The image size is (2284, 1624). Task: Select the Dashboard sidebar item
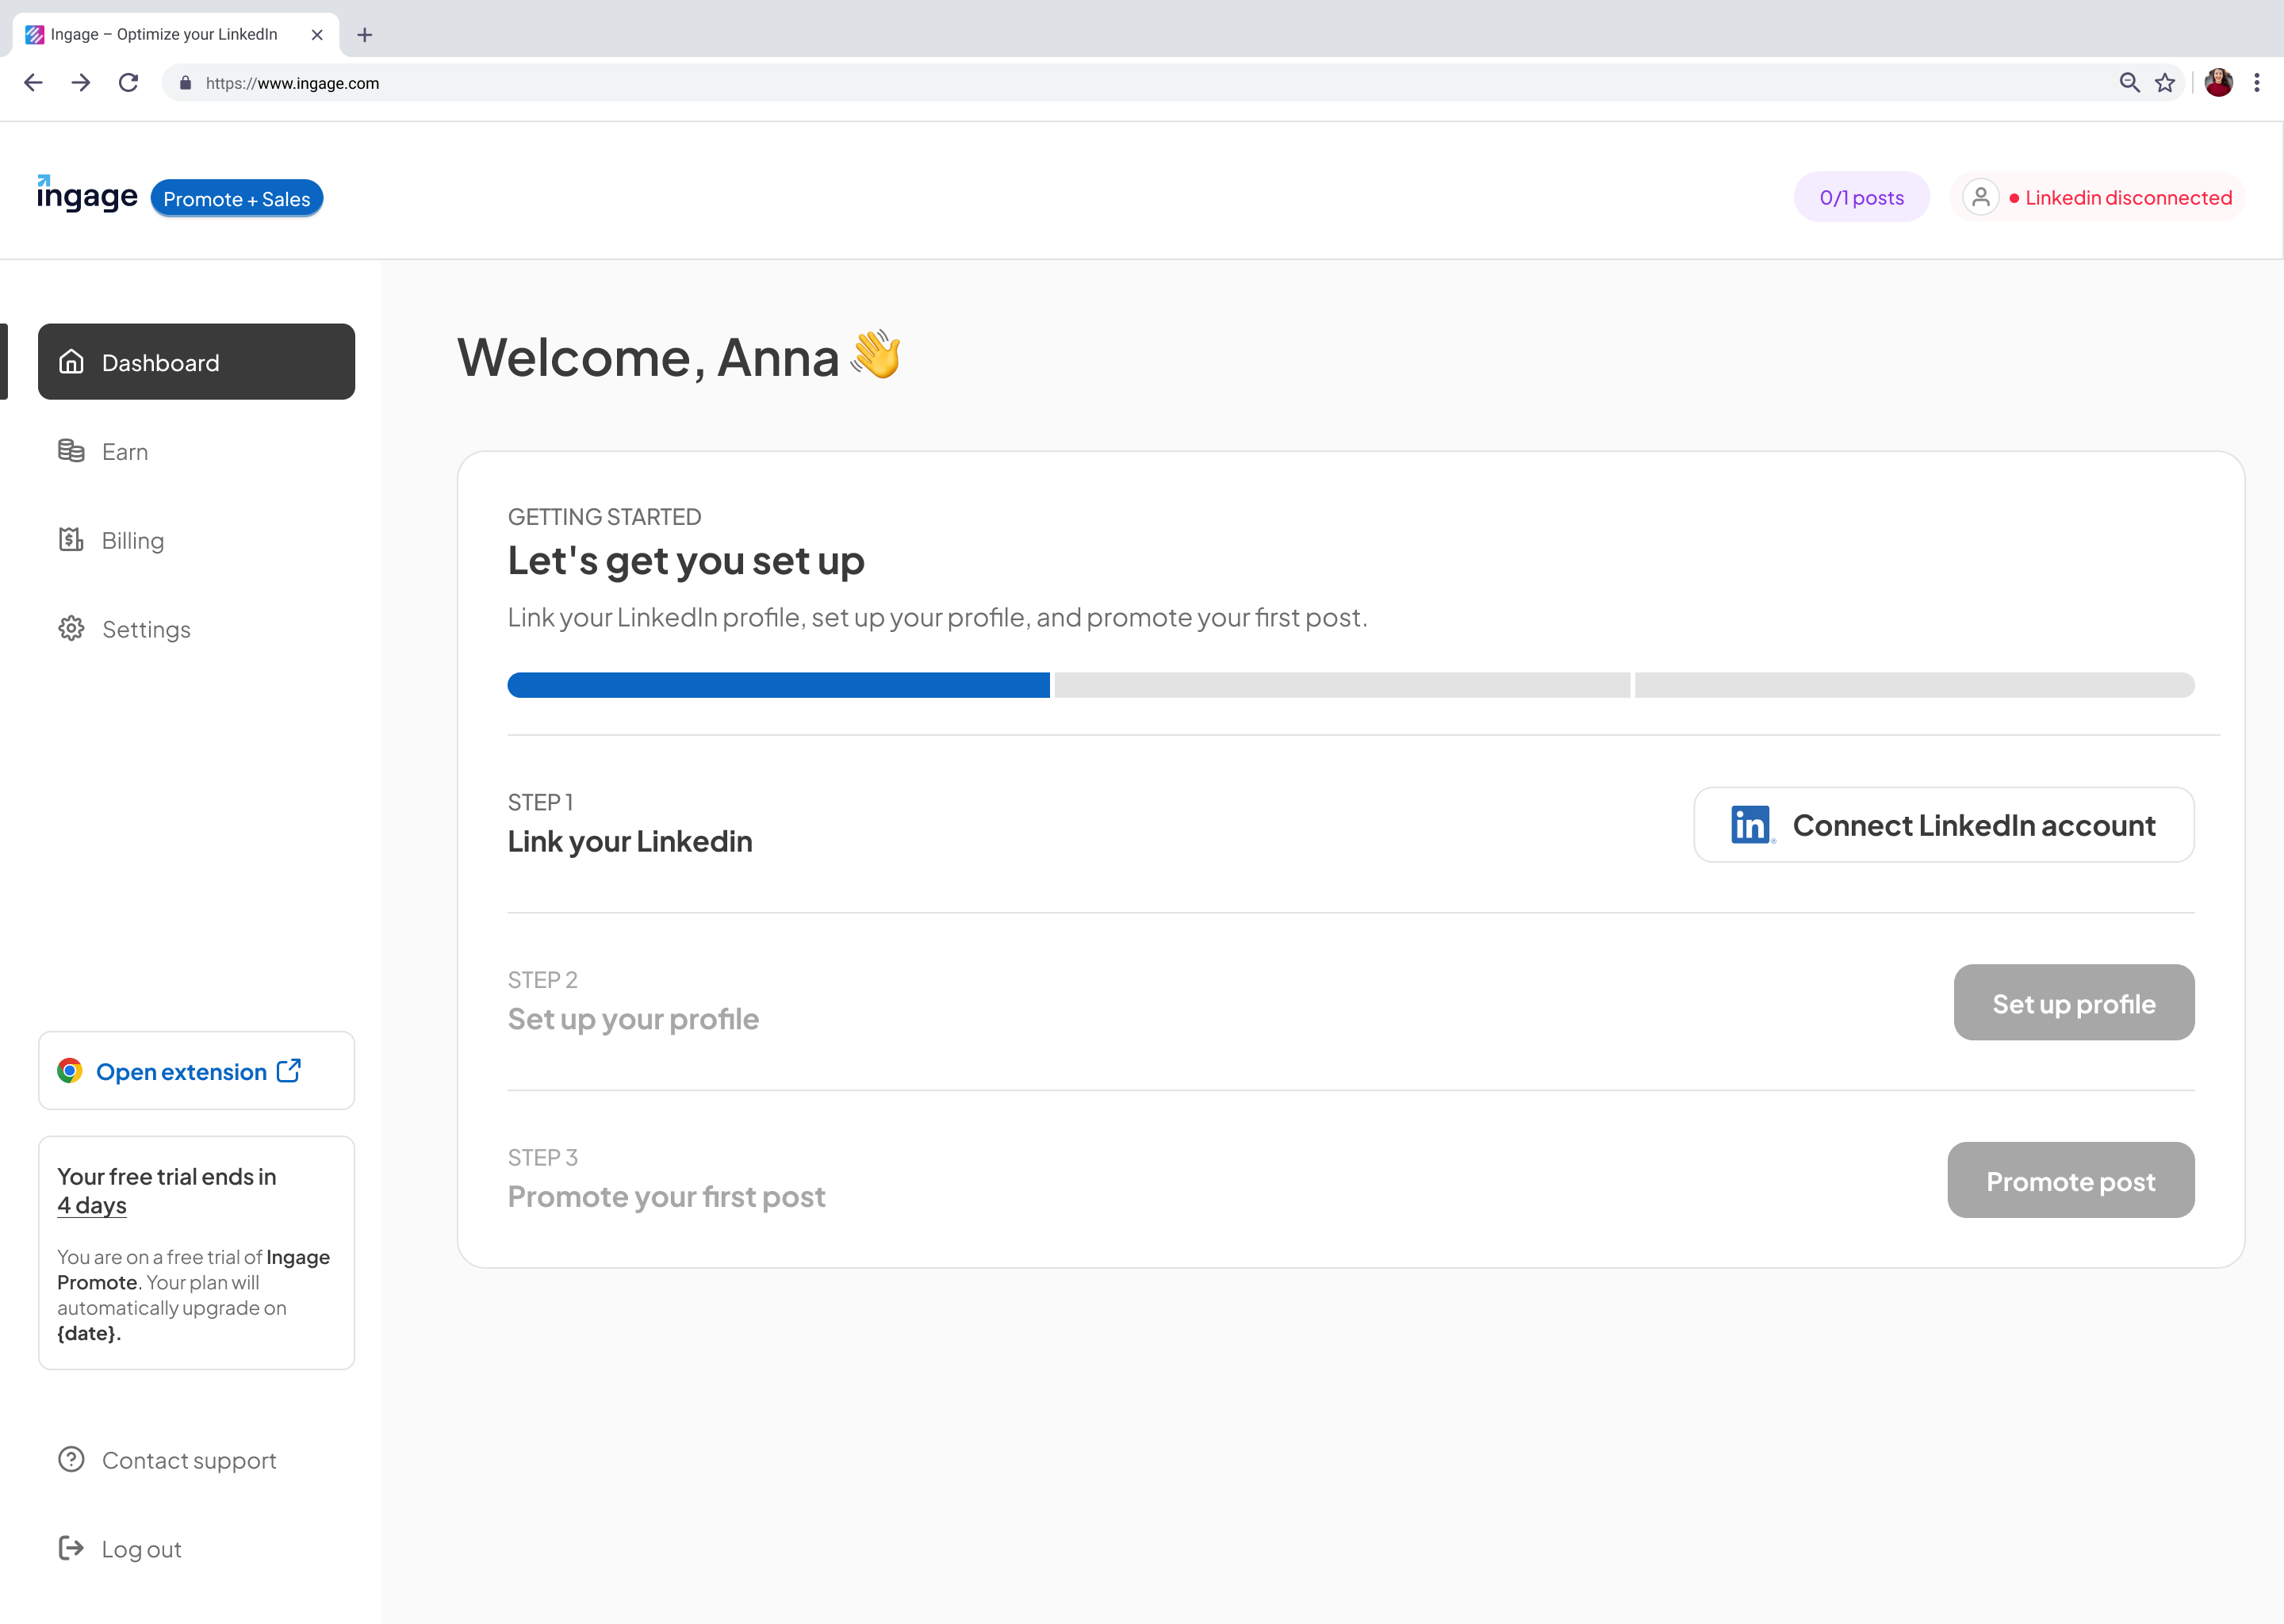coord(196,362)
